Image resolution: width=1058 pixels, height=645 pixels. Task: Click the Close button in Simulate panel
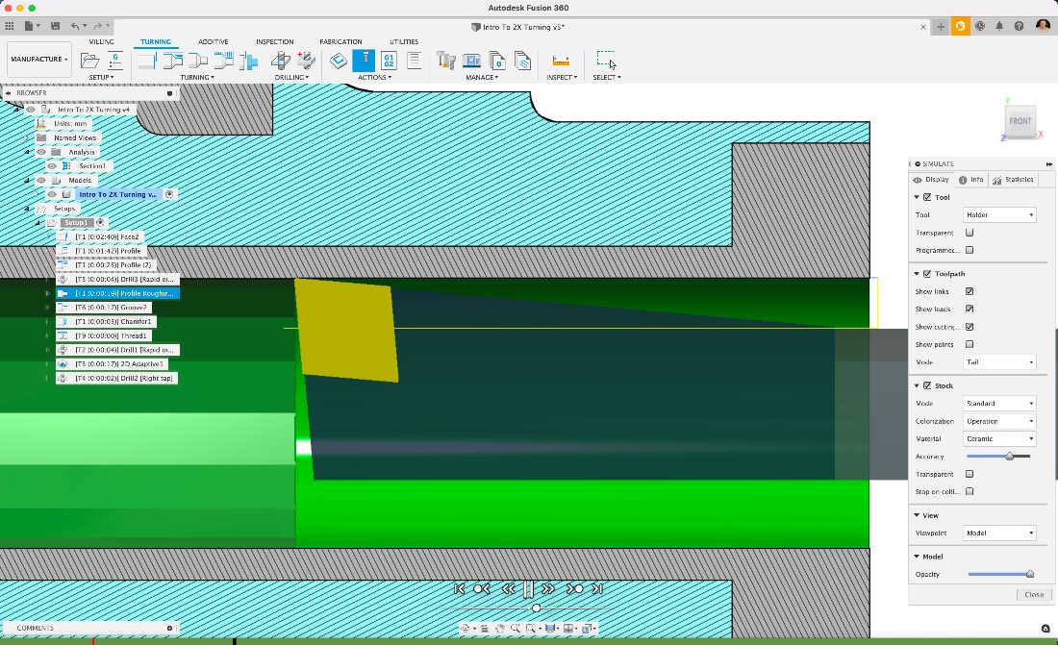[1033, 594]
